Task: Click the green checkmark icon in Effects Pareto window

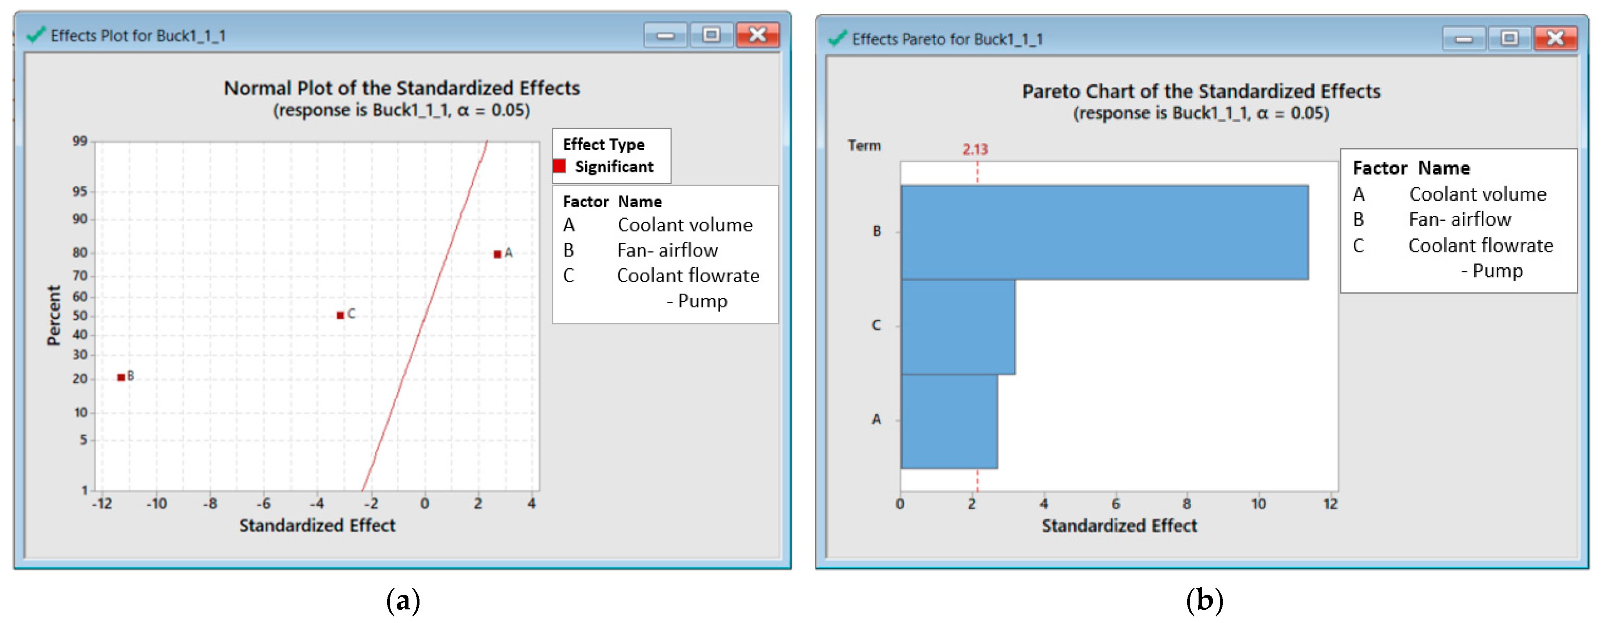Action: pos(837,39)
